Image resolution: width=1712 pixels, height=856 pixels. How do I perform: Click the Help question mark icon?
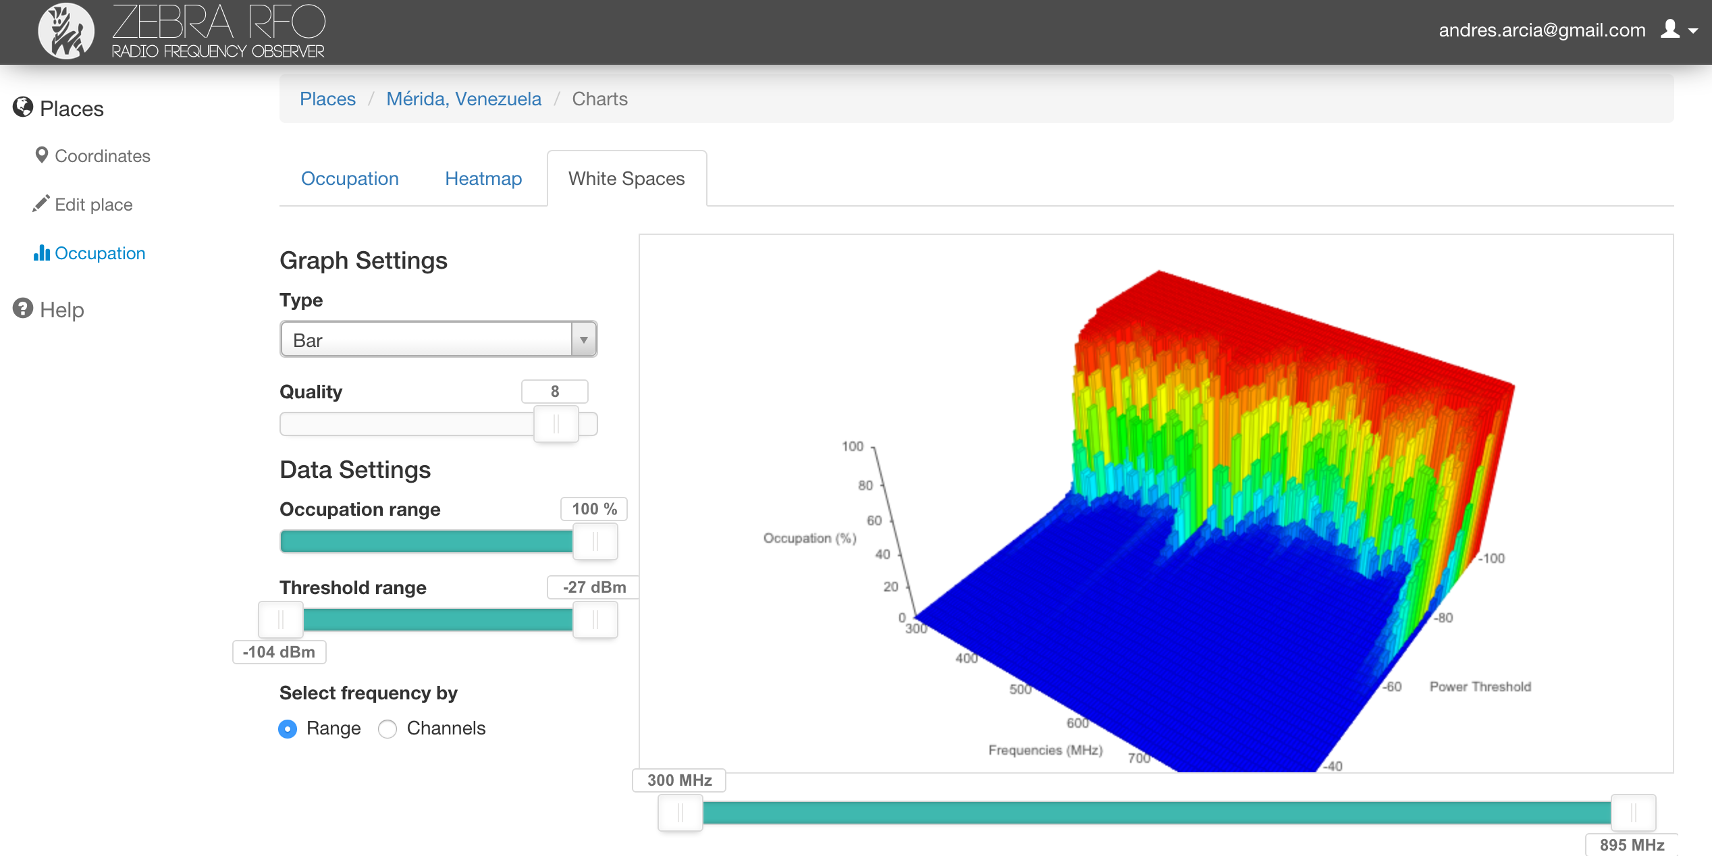click(22, 309)
